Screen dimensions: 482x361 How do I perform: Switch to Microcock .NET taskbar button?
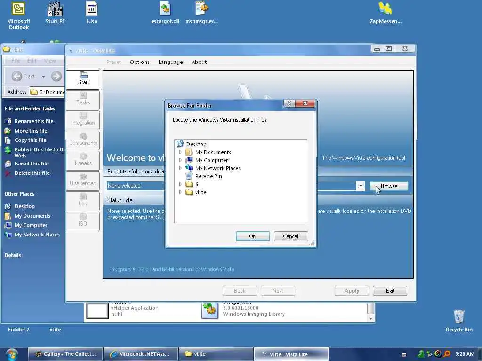click(x=141, y=354)
